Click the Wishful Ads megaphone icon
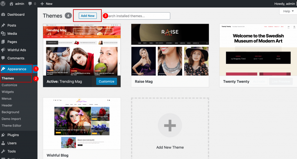This screenshot has height=159, width=297. (3, 50)
